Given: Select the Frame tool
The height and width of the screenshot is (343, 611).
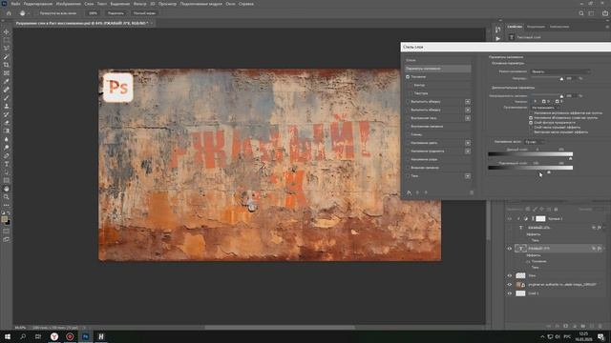Looking at the screenshot, I should click(x=7, y=73).
